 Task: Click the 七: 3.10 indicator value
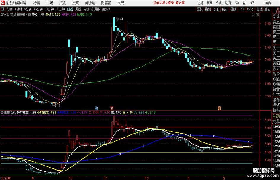click(x=150, y=113)
